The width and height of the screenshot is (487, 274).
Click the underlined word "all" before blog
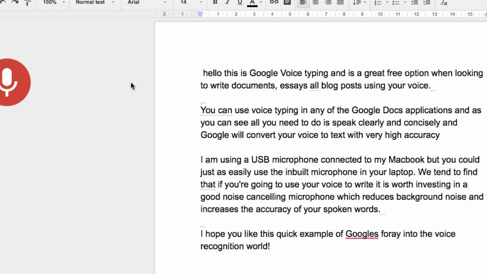pyautogui.click(x=314, y=86)
